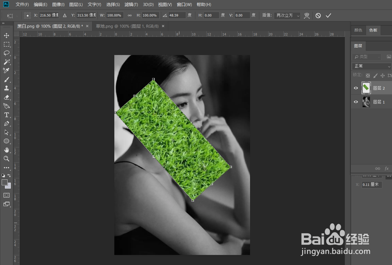
Task: Pick the Clone Stamp tool
Action: tap(7, 88)
